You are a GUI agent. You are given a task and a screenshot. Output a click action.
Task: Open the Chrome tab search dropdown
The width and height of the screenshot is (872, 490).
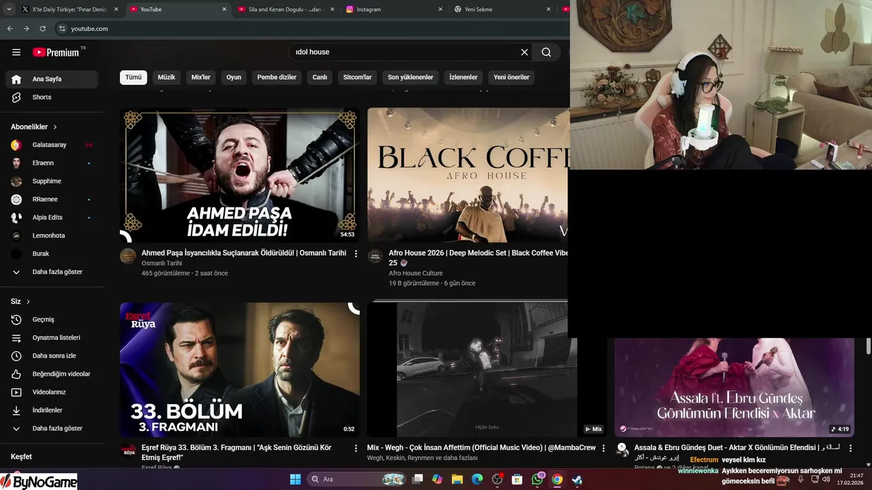coord(9,10)
